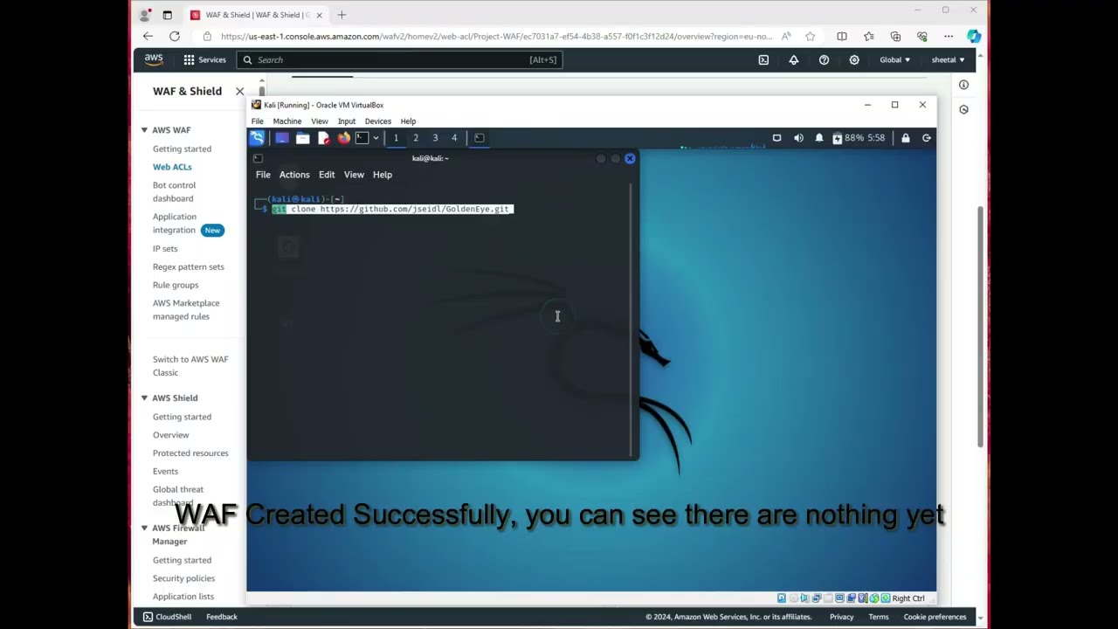Refresh the browser page
Viewport: 1118px width, 629px height.
coord(175,37)
